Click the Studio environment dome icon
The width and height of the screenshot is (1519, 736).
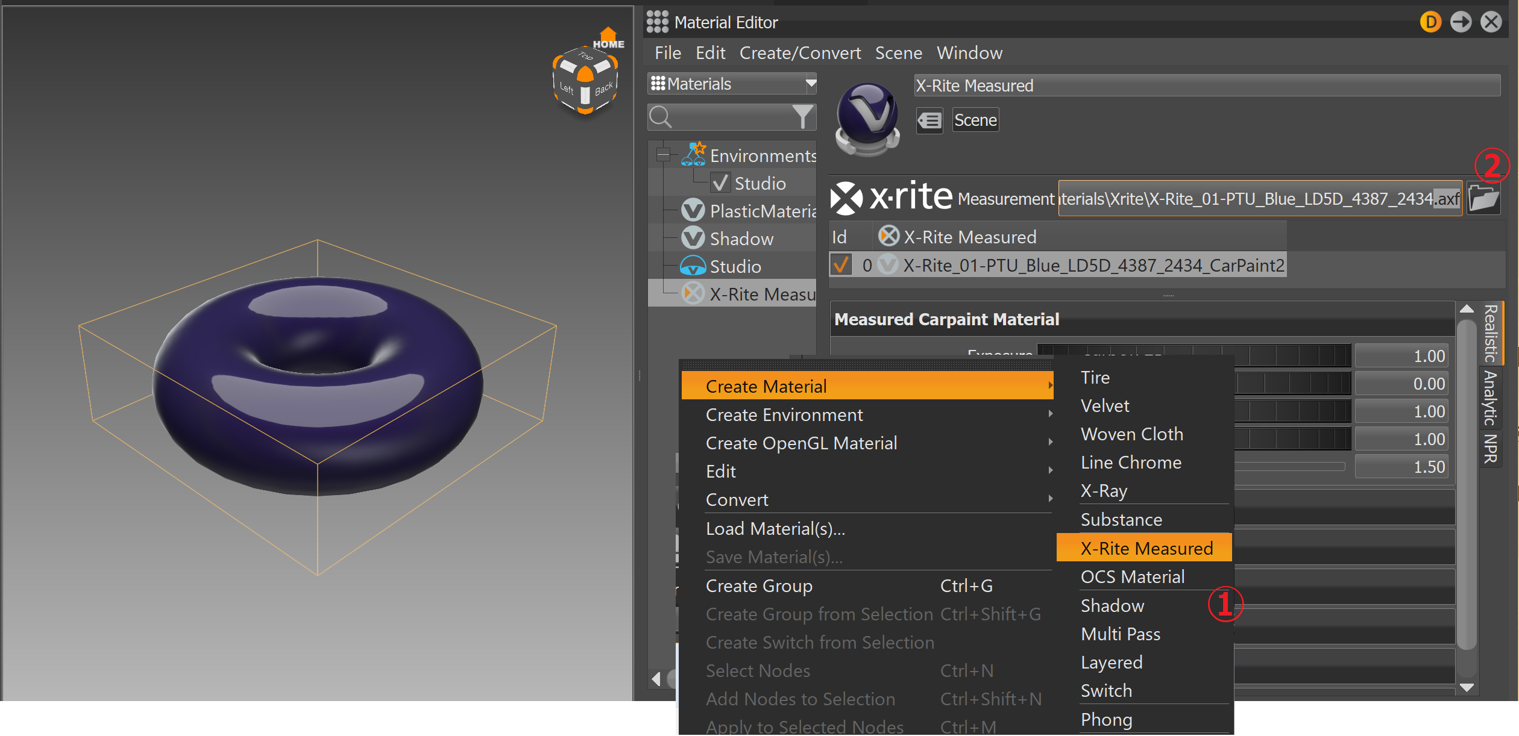click(x=693, y=266)
